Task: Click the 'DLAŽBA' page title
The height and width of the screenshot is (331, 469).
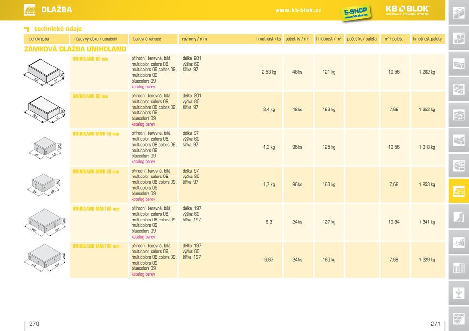Action: (57, 10)
